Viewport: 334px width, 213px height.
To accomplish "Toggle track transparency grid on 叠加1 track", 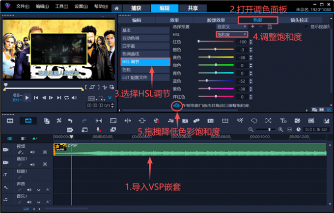I will pyautogui.click(x=45, y=164).
